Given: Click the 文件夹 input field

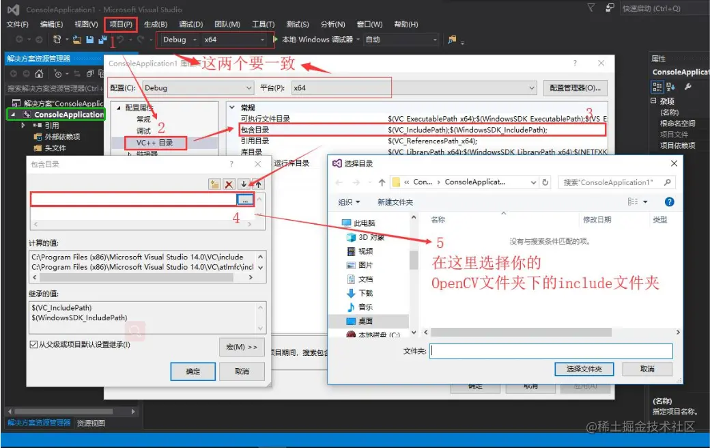Looking at the screenshot, I should point(551,350).
